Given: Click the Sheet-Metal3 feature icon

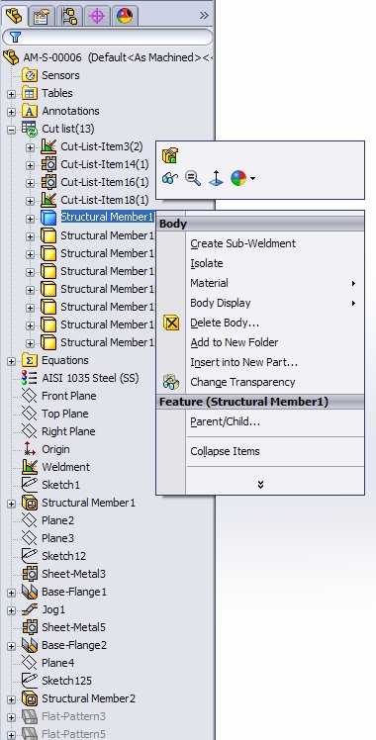Looking at the screenshot, I should pos(30,574).
